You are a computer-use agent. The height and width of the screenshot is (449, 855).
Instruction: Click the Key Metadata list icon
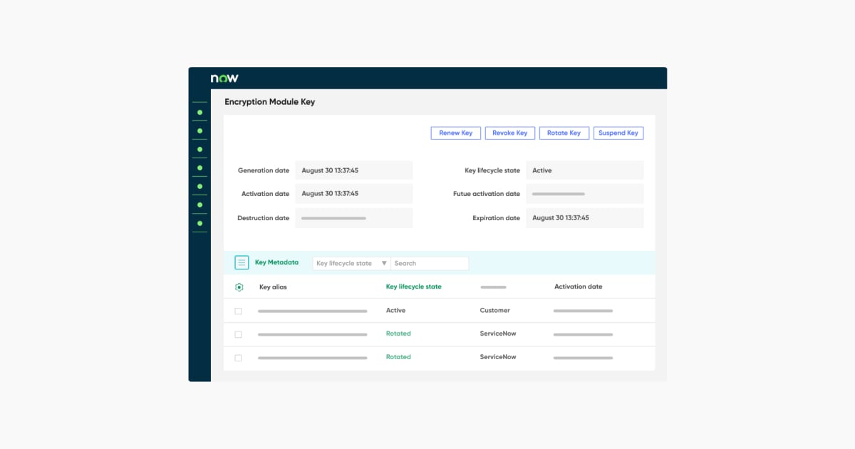coord(242,263)
